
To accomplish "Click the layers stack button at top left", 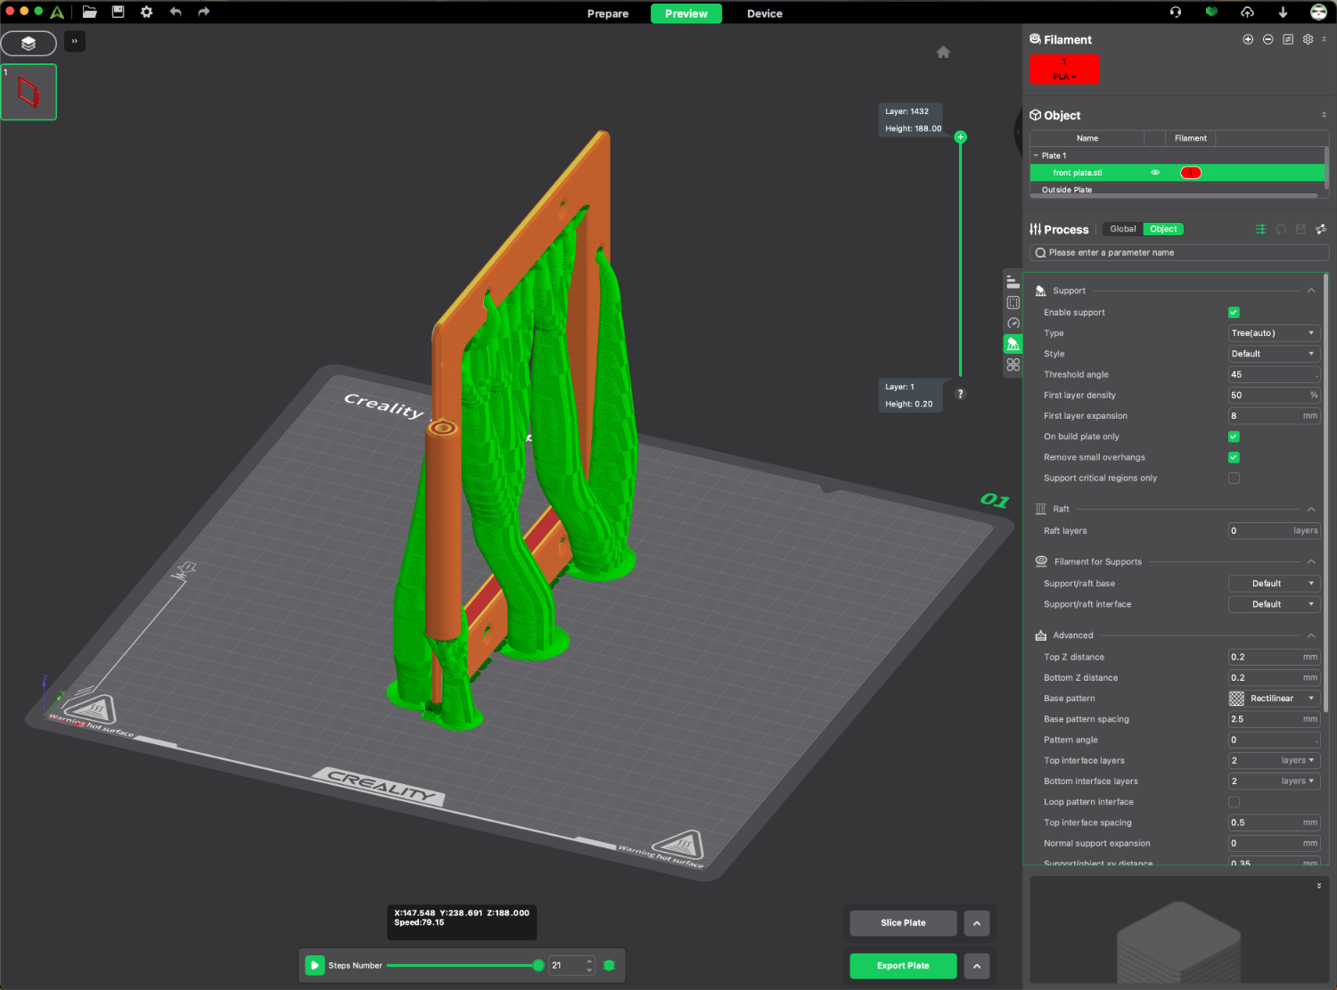I will 29,43.
